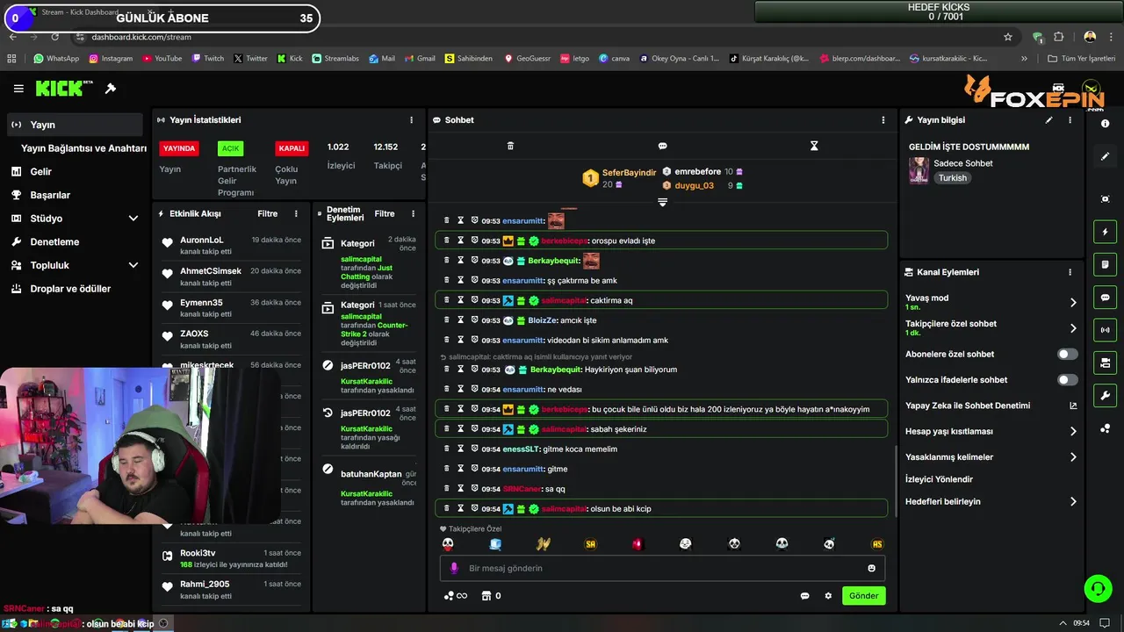
Task: Click the infinity points icon below chat
Action: pos(456,596)
